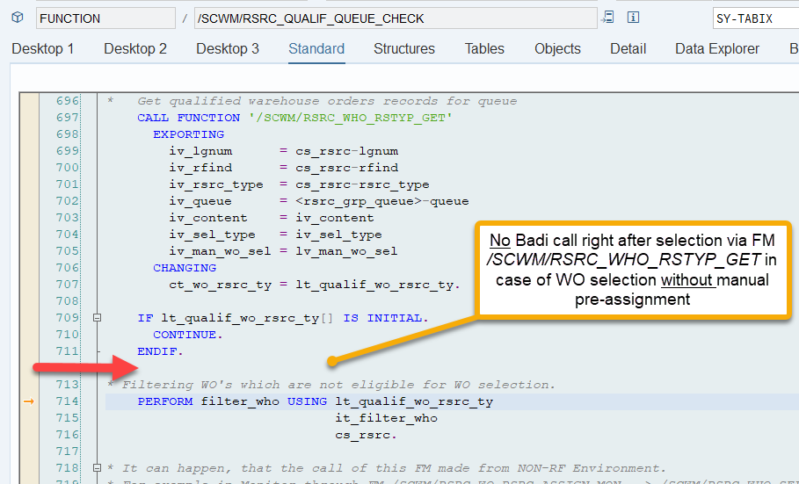Click the FUNCTION object type field

point(105,18)
